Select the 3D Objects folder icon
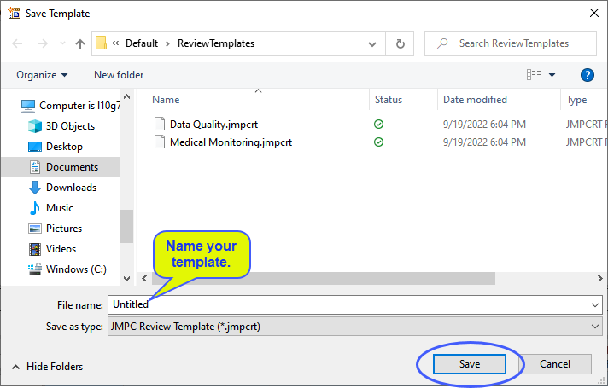Viewport: 608px width, 388px height. point(35,126)
